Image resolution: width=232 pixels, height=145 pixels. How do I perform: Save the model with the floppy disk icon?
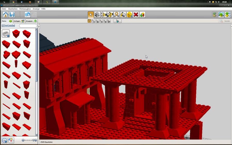pyautogui.click(x=12, y=15)
